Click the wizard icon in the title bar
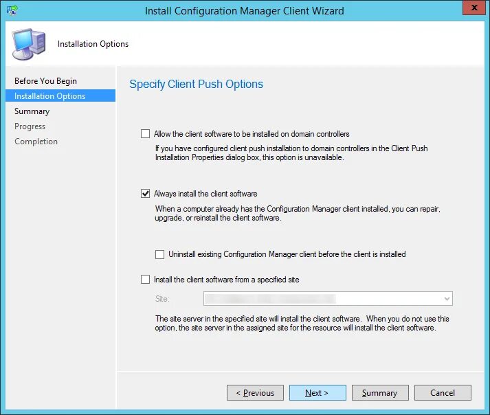 point(12,10)
